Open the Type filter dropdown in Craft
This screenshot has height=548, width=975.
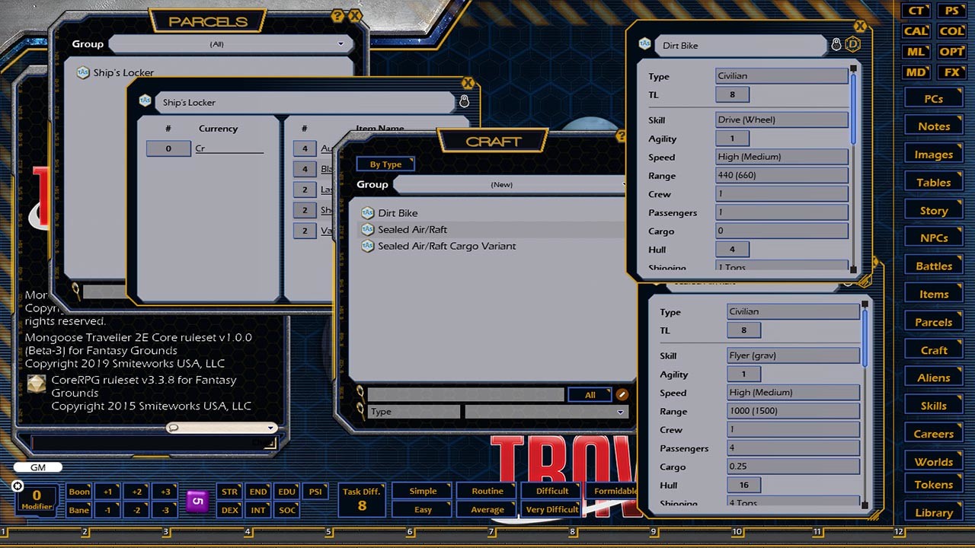point(547,412)
